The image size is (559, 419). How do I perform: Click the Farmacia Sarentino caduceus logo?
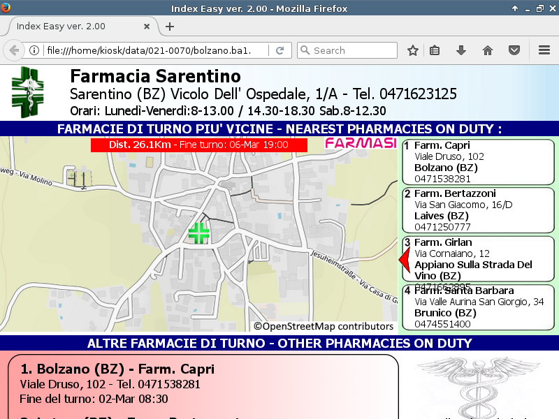coord(30,92)
